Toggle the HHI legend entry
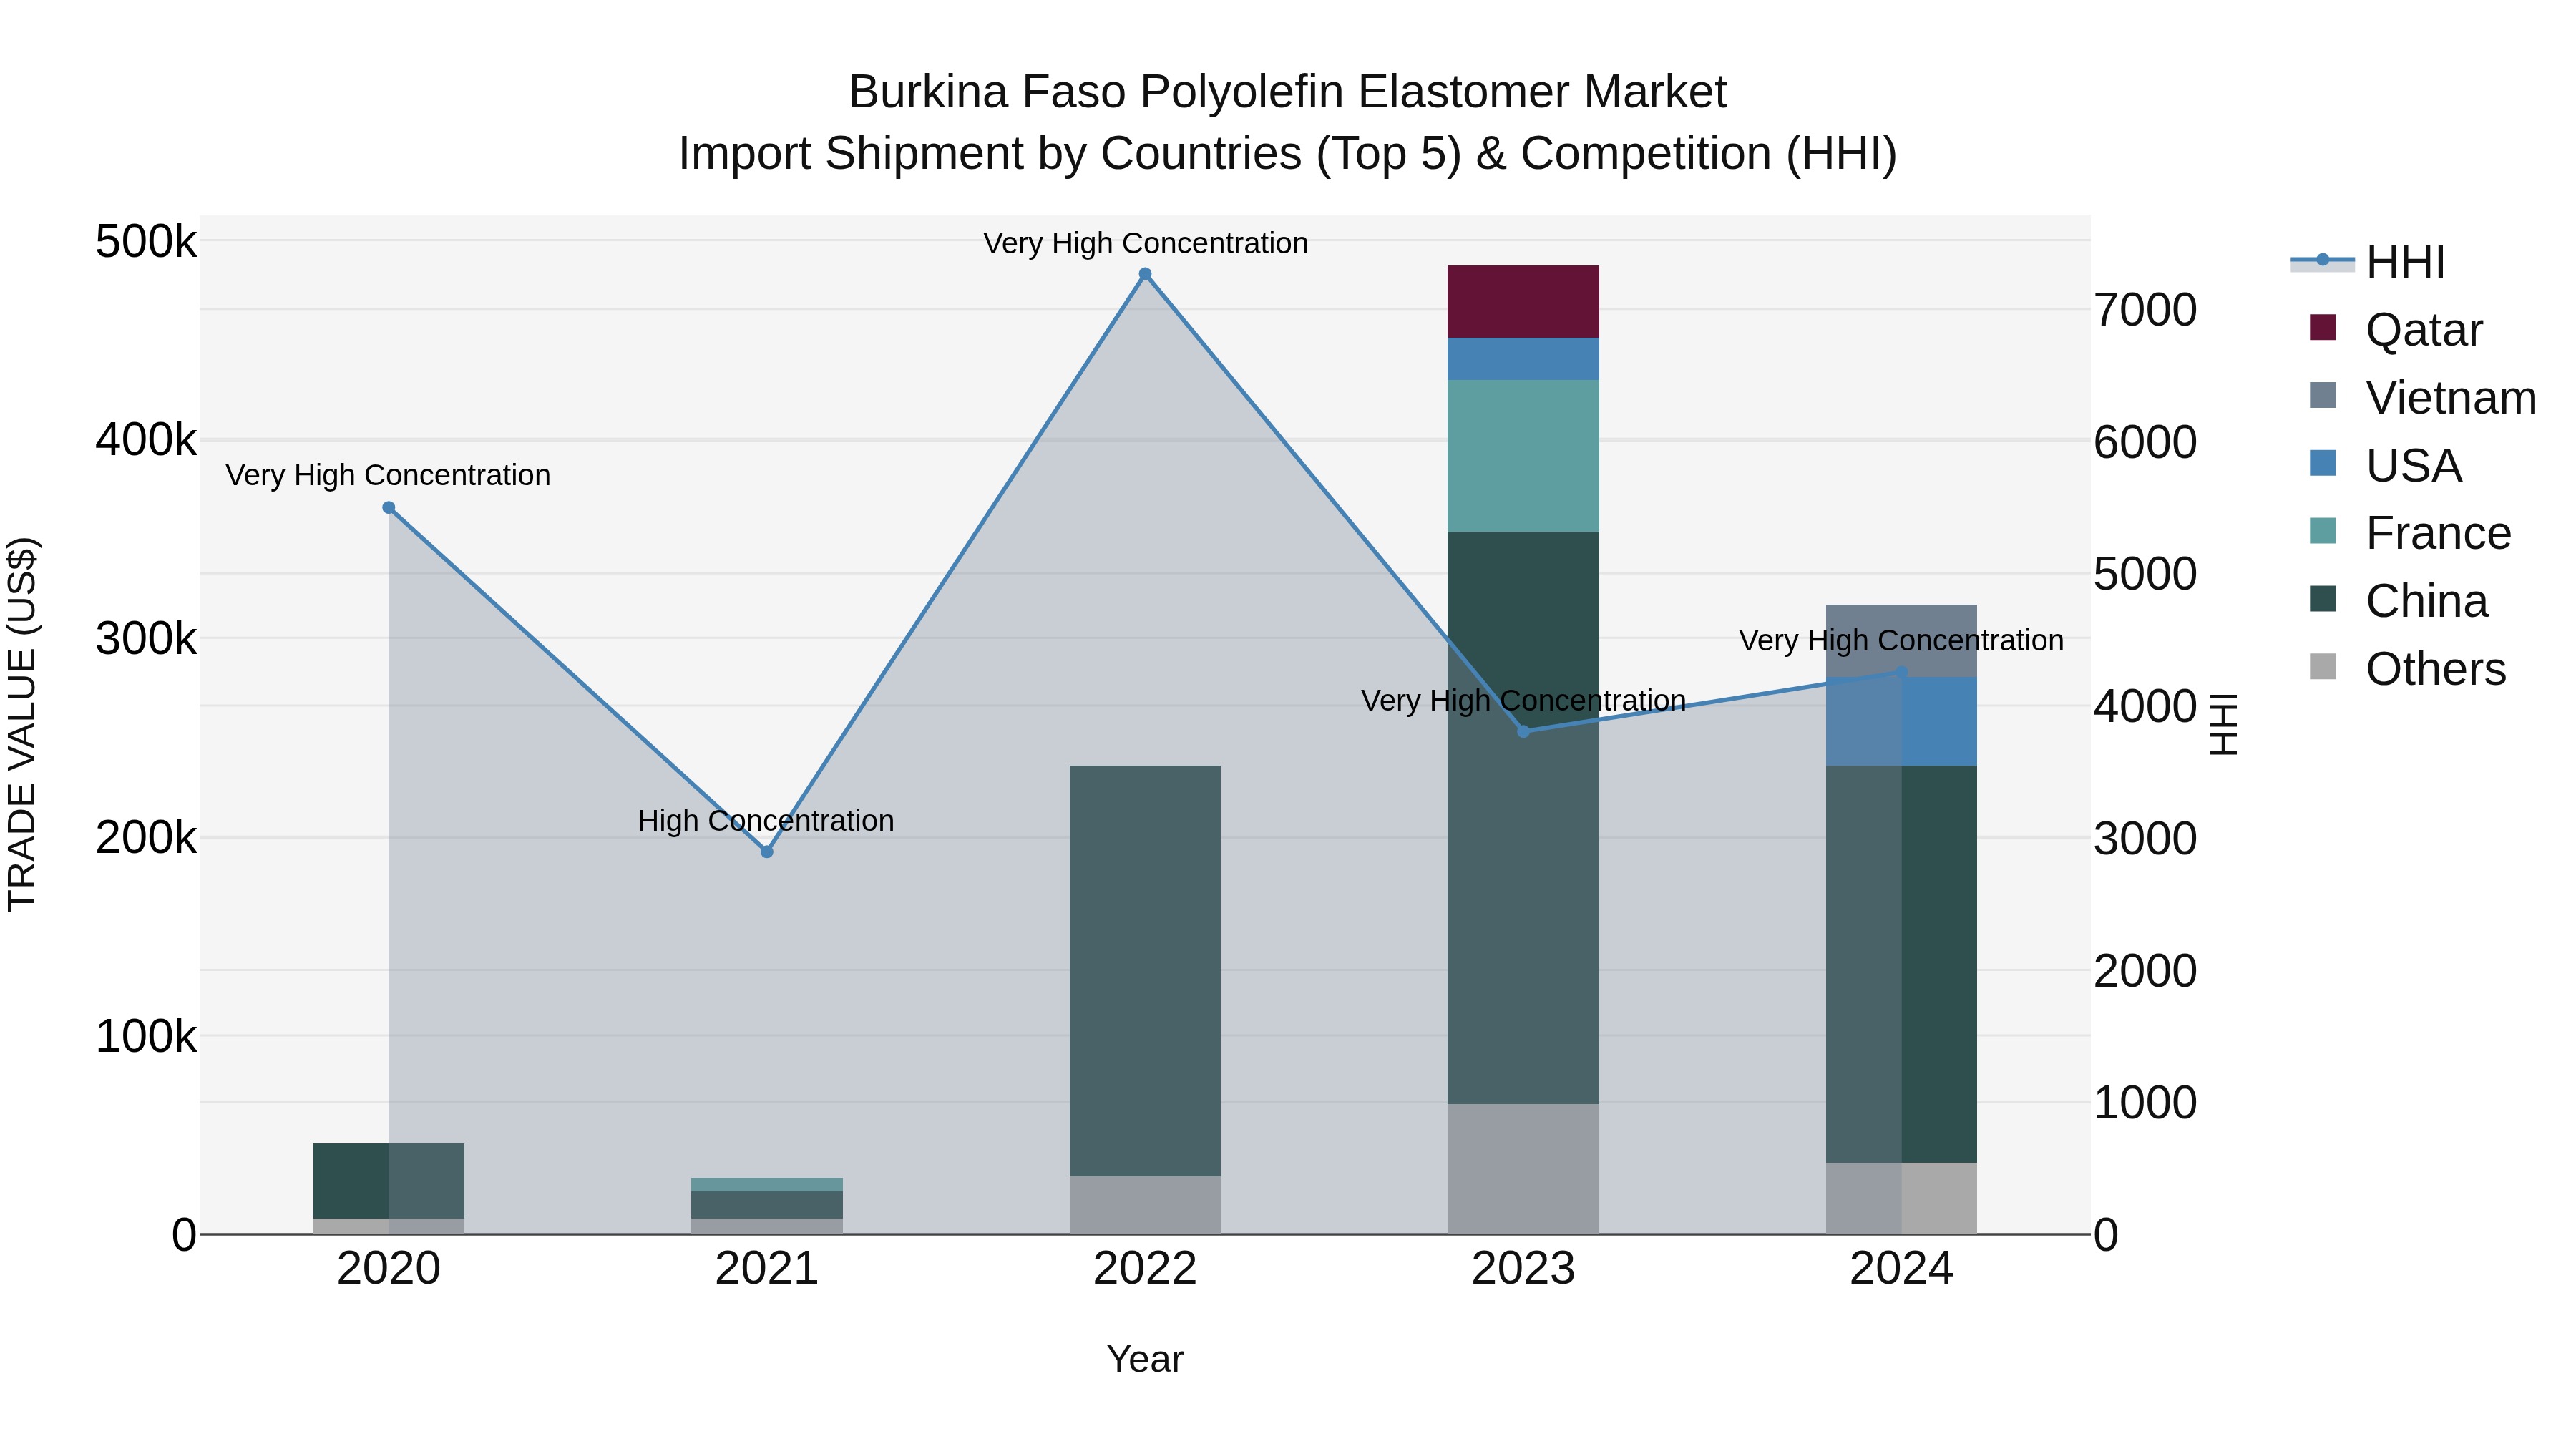 click(x=2368, y=262)
